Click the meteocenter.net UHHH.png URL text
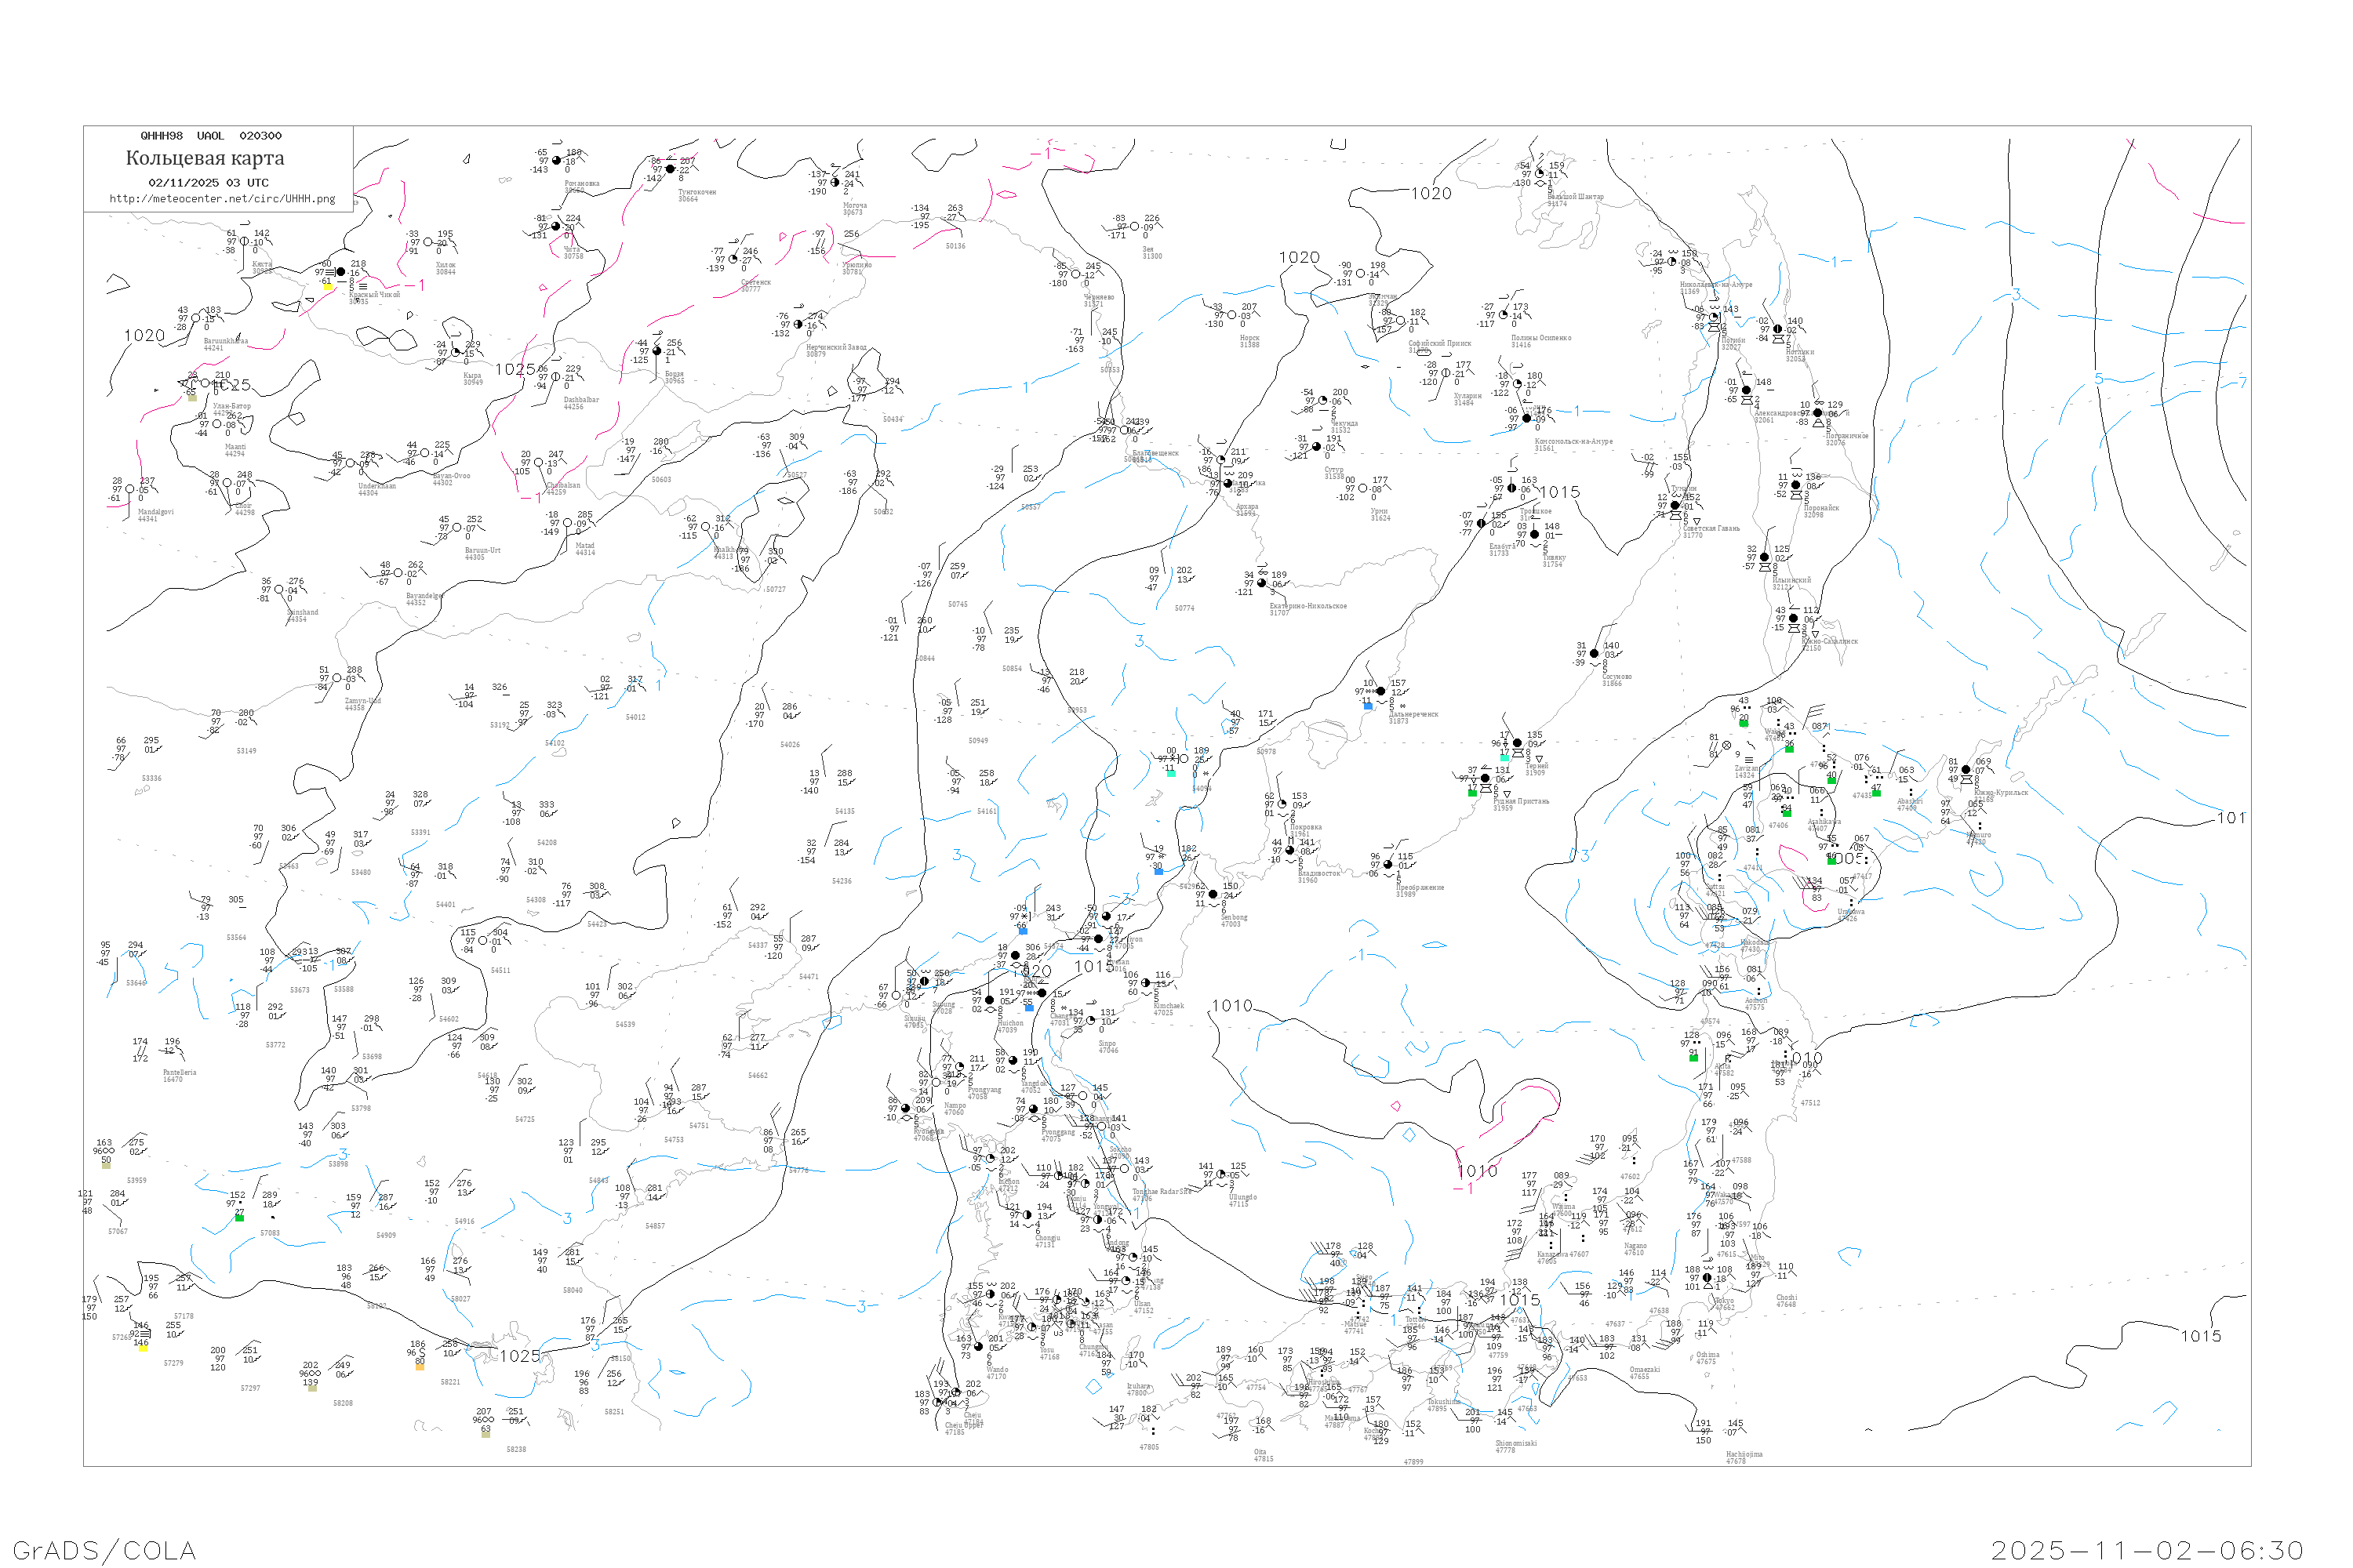2353x1568 pixels. (222, 199)
